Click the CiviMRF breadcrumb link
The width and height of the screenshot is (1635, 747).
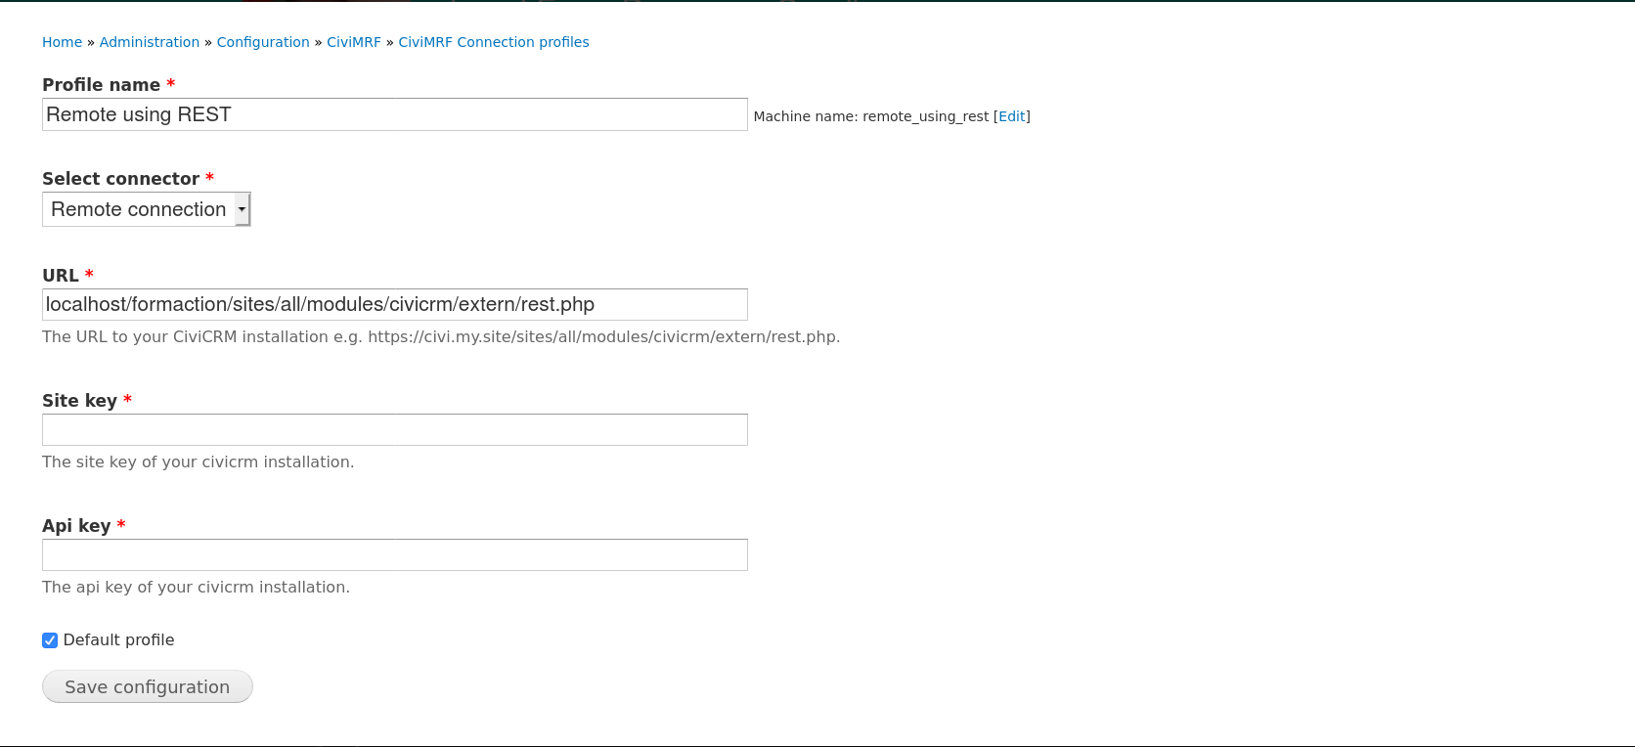tap(353, 42)
